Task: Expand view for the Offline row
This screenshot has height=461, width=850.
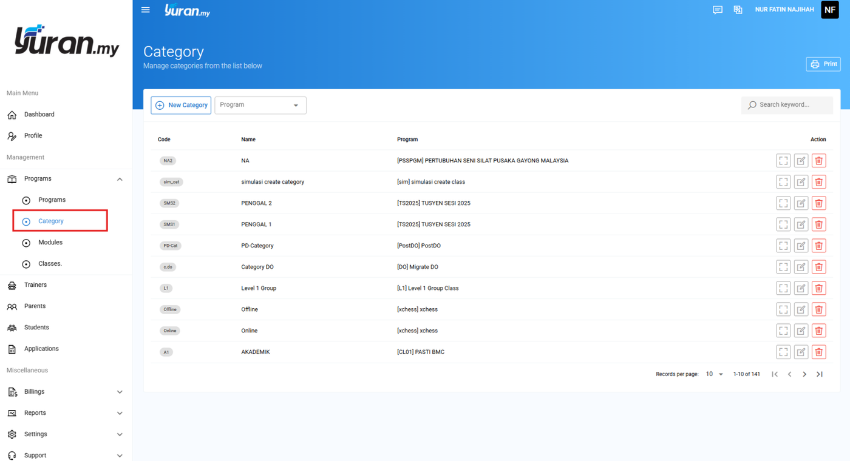Action: click(783, 309)
